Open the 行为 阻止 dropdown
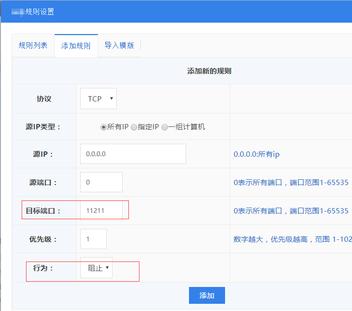This screenshot has height=311, width=352. tap(97, 268)
